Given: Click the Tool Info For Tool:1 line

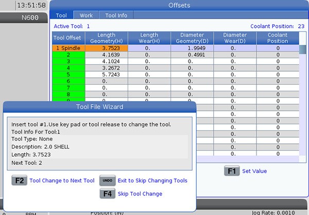Looking at the screenshot, I should tap(36, 132).
